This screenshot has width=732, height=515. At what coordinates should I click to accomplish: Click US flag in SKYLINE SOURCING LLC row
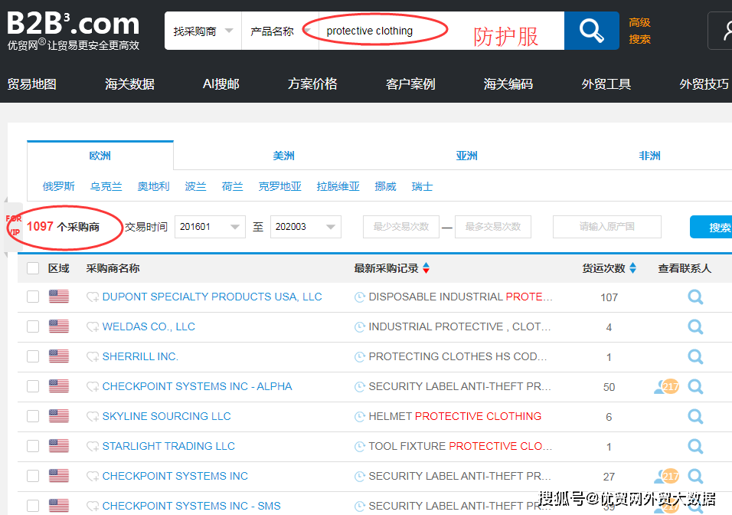pyautogui.click(x=59, y=416)
